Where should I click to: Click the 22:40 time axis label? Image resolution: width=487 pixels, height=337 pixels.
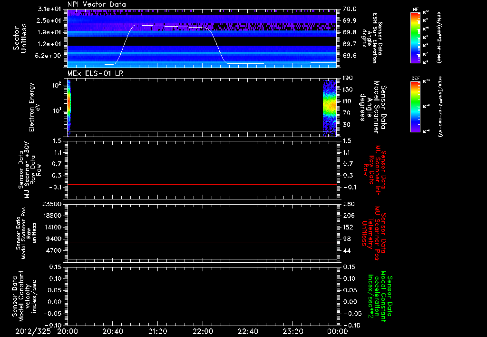click(247, 331)
